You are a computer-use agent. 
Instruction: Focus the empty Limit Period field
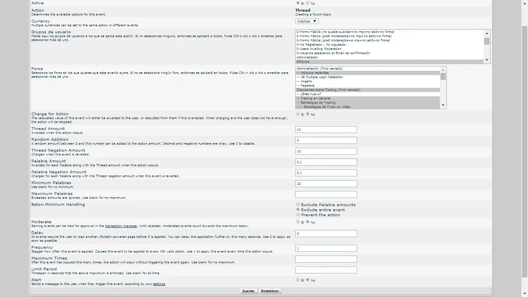(326, 270)
